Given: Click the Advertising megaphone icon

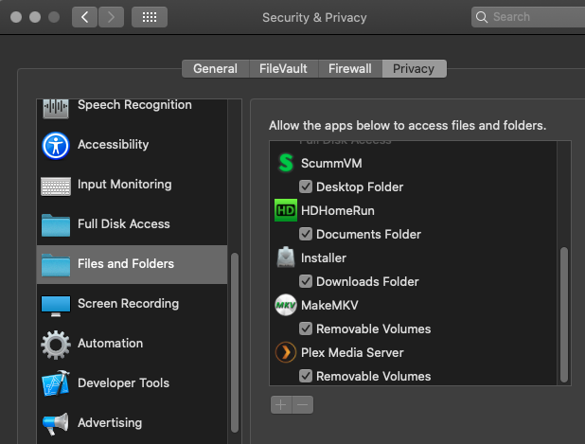Looking at the screenshot, I should [56, 423].
